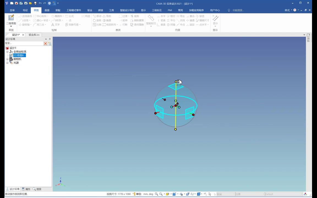Select the 设计1 root tree item
Image resolution: width=317 pixels, height=198 pixels.
coord(13,48)
